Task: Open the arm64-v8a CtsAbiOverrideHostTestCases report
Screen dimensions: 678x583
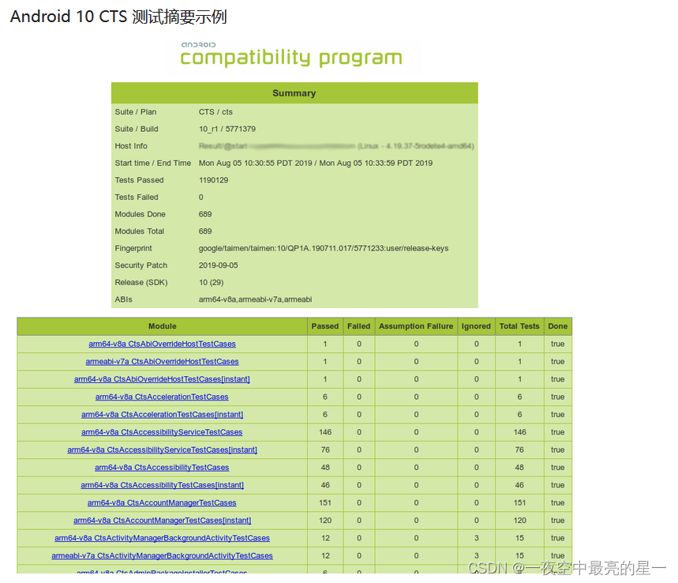Action: (162, 344)
